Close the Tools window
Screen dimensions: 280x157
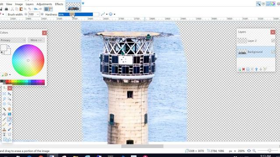click(10, 88)
